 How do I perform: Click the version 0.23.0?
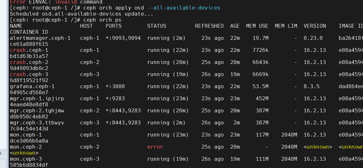(x=313, y=38)
